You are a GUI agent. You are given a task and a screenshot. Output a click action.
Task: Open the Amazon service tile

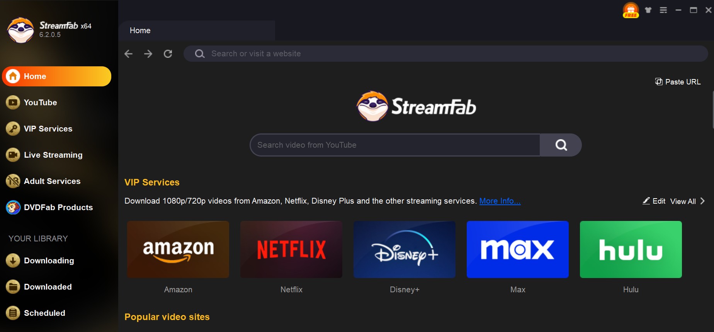[178, 249]
